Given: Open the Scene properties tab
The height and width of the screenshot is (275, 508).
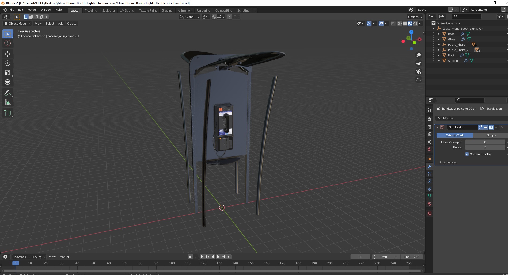Looking at the screenshot, I should tap(430, 142).
